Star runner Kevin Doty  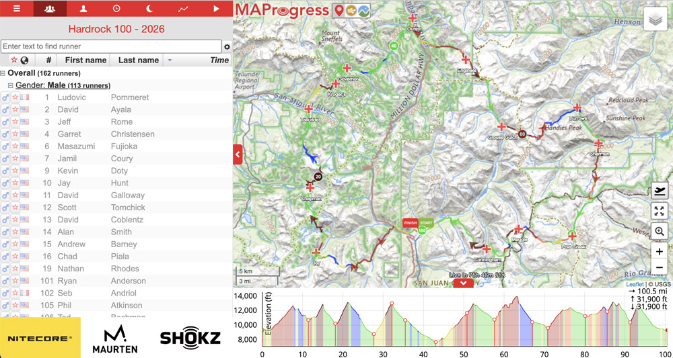pyautogui.click(x=15, y=171)
